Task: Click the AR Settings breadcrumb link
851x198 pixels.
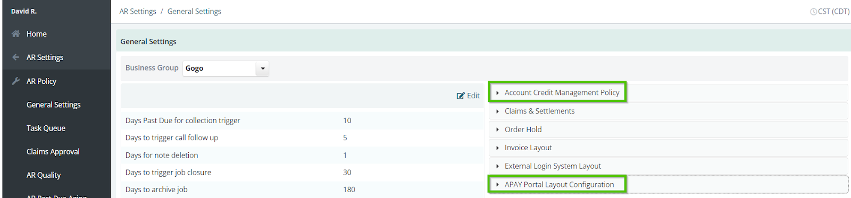Action: pos(138,11)
